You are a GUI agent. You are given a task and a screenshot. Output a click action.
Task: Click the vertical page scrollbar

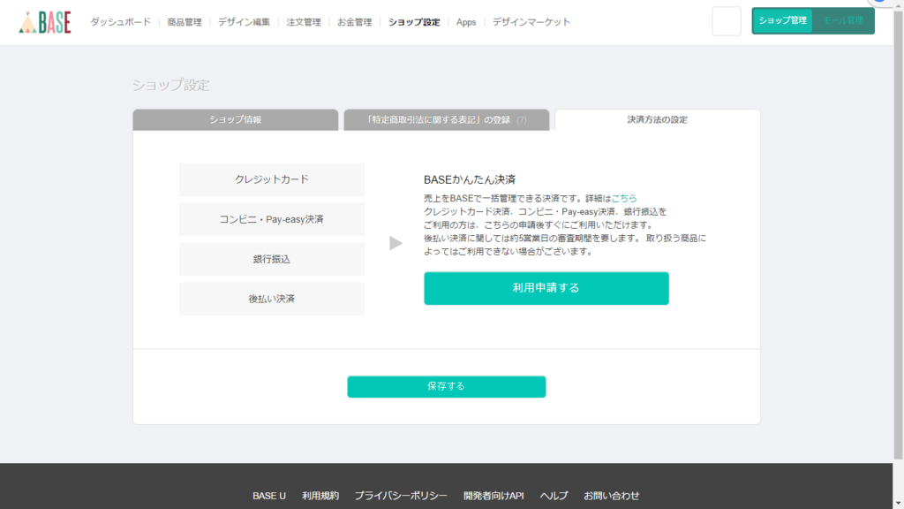898,233
